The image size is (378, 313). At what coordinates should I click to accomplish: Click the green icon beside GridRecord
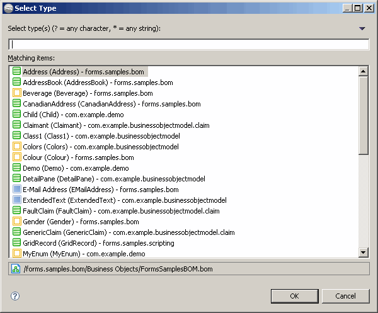click(x=16, y=243)
